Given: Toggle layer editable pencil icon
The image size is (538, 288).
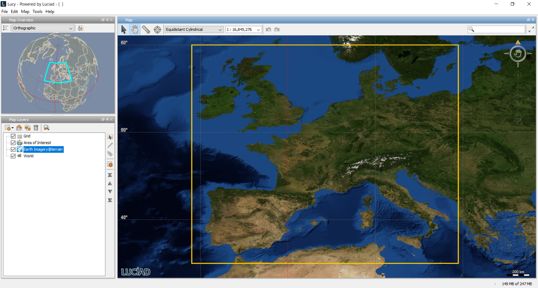Looking at the screenshot, I should [x=110, y=145].
